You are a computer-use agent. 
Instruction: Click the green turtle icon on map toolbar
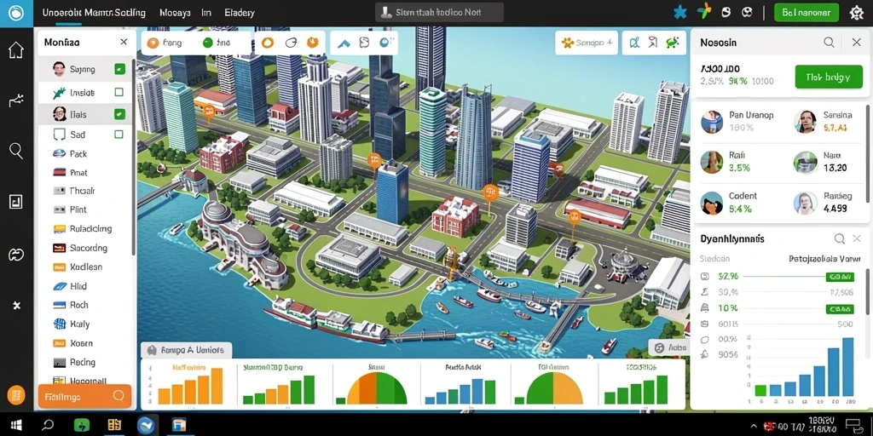(674, 43)
